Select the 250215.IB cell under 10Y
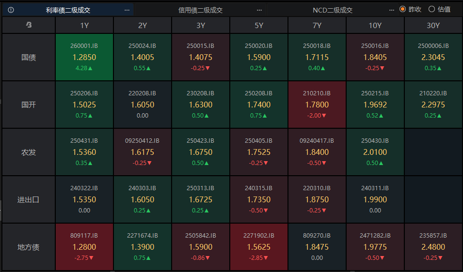 click(375, 105)
